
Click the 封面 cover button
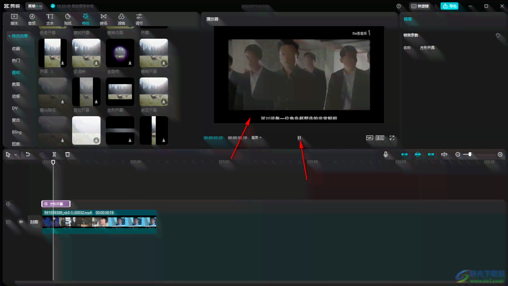click(34, 222)
